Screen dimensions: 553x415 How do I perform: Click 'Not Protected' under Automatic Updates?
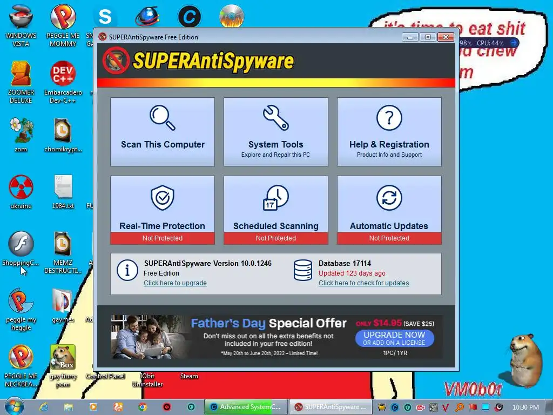(389, 238)
